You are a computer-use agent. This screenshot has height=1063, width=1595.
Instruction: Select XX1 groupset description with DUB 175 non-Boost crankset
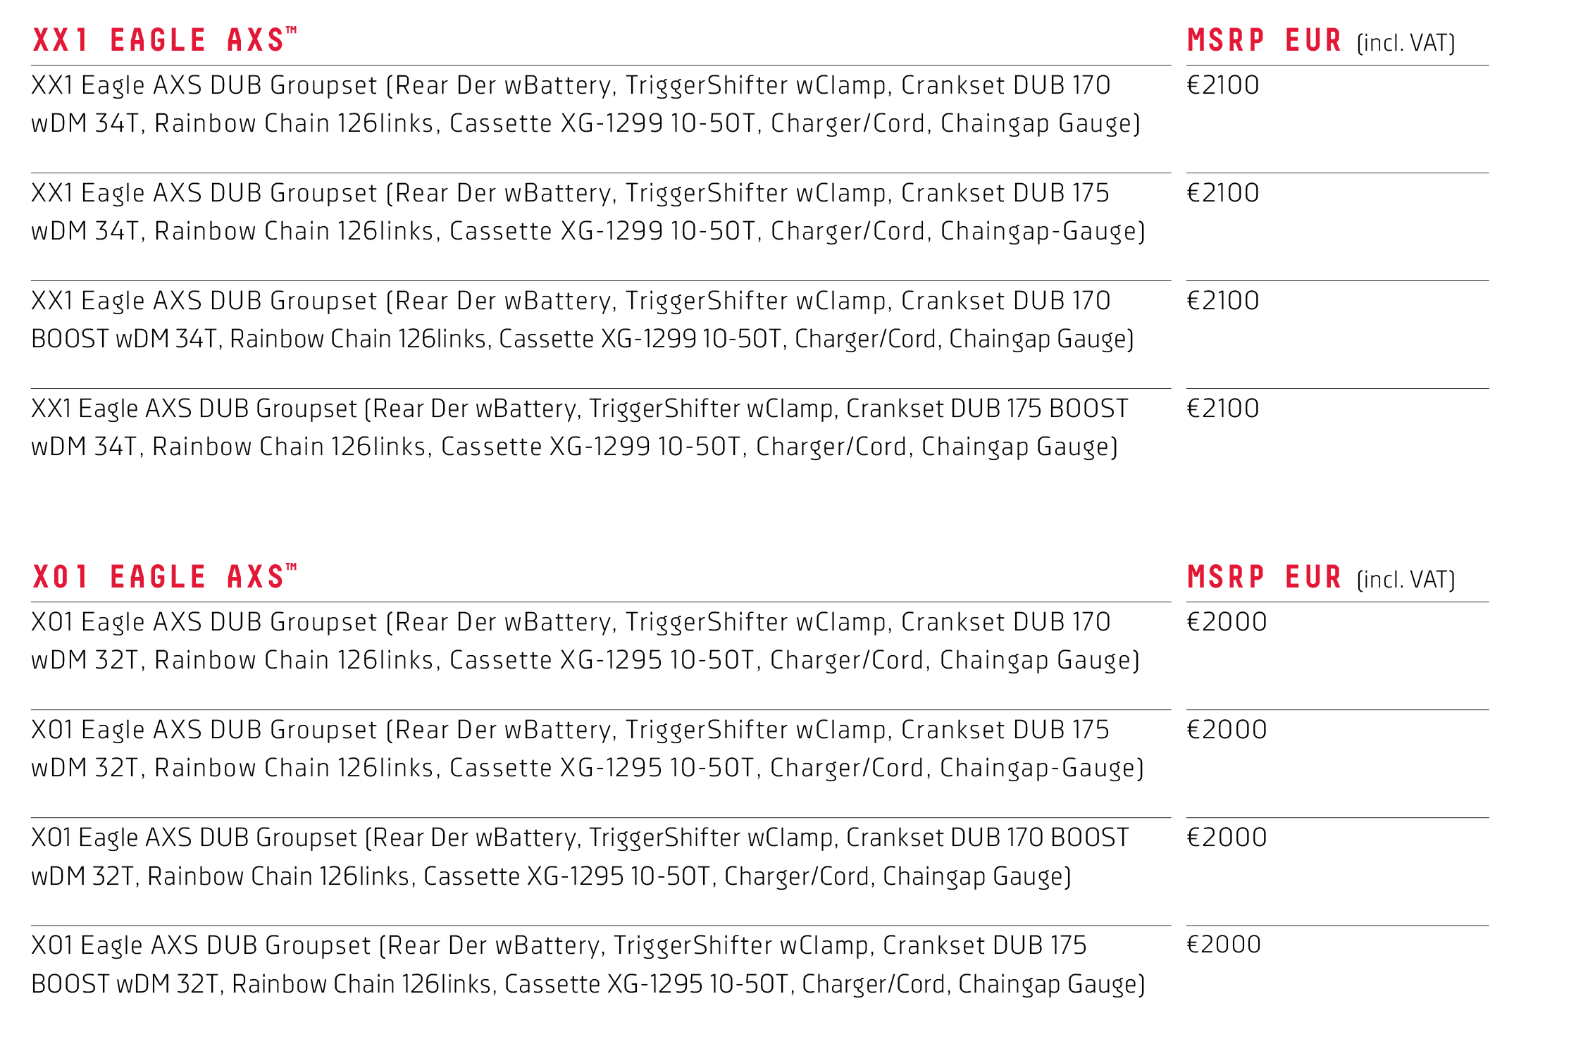coord(587,212)
